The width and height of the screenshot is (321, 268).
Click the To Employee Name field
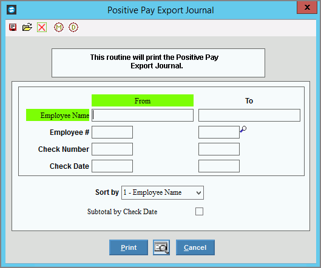pos(249,115)
